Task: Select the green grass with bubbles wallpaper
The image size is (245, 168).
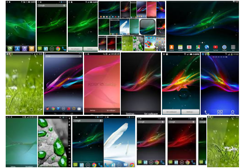Action: coord(24,84)
